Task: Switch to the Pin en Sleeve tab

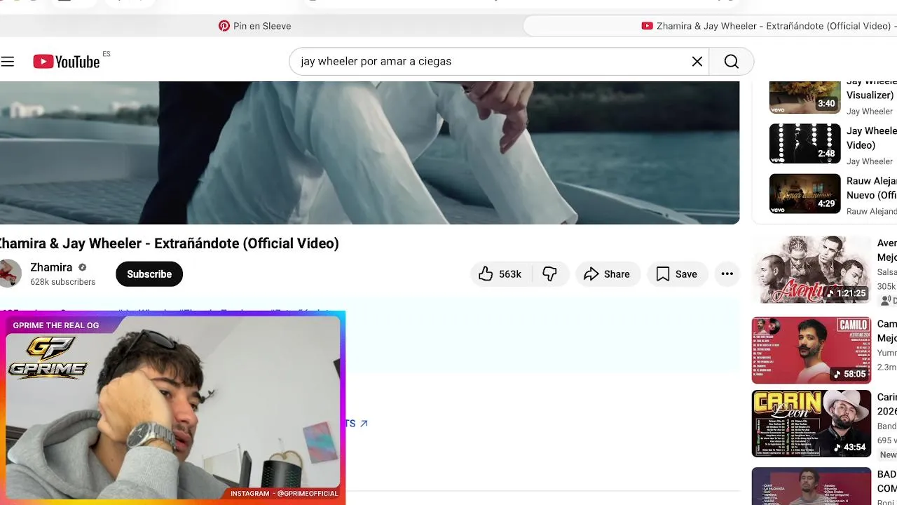Action: [255, 26]
